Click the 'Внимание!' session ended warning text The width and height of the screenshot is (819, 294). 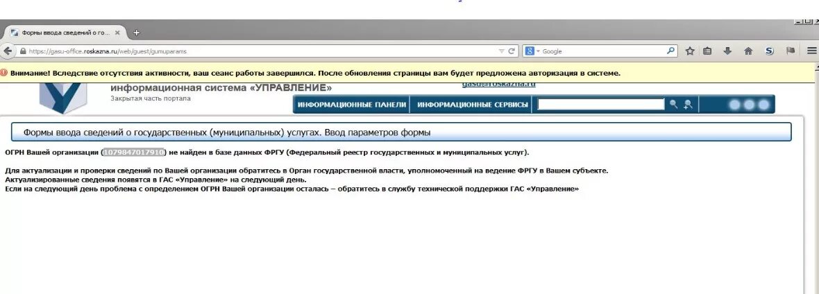coord(315,73)
